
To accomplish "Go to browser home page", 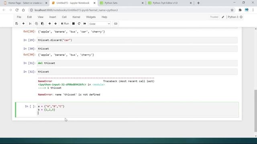I will pos(23,10).
